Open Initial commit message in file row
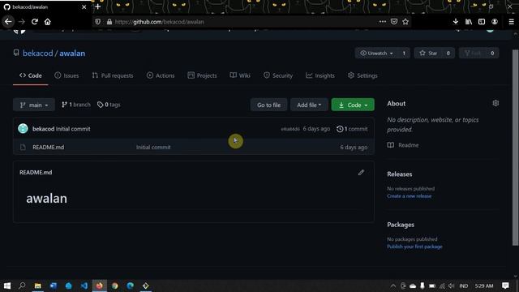This screenshot has height=292, width=519. click(153, 148)
